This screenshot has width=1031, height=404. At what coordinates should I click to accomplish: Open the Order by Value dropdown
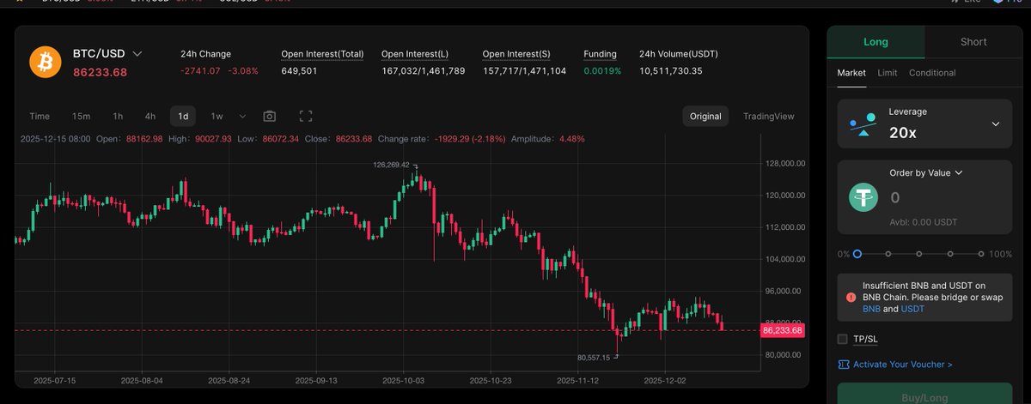pos(926,172)
